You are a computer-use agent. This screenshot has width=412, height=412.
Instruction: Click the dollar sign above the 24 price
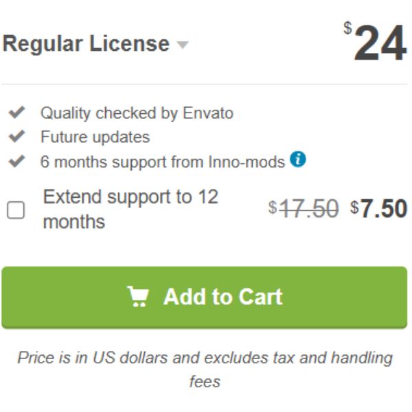(347, 28)
